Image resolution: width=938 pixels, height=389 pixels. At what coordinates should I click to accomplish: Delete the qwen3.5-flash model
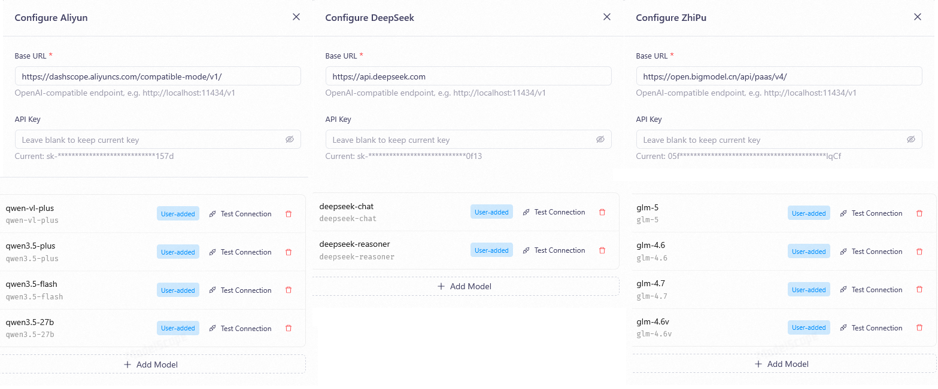coord(289,290)
